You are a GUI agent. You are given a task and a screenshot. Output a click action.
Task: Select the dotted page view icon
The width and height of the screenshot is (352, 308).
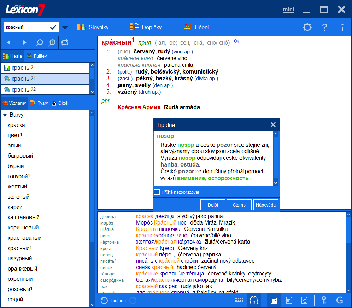pos(304,300)
